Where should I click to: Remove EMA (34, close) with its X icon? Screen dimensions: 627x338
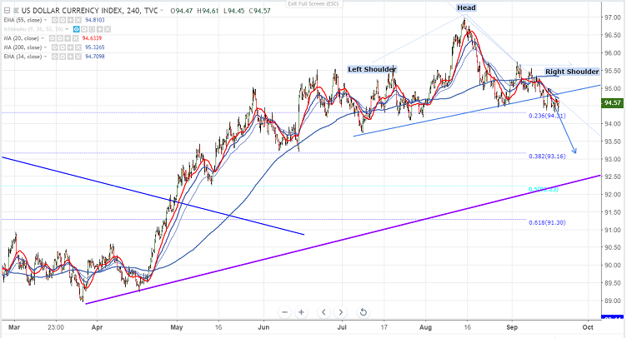78,57
